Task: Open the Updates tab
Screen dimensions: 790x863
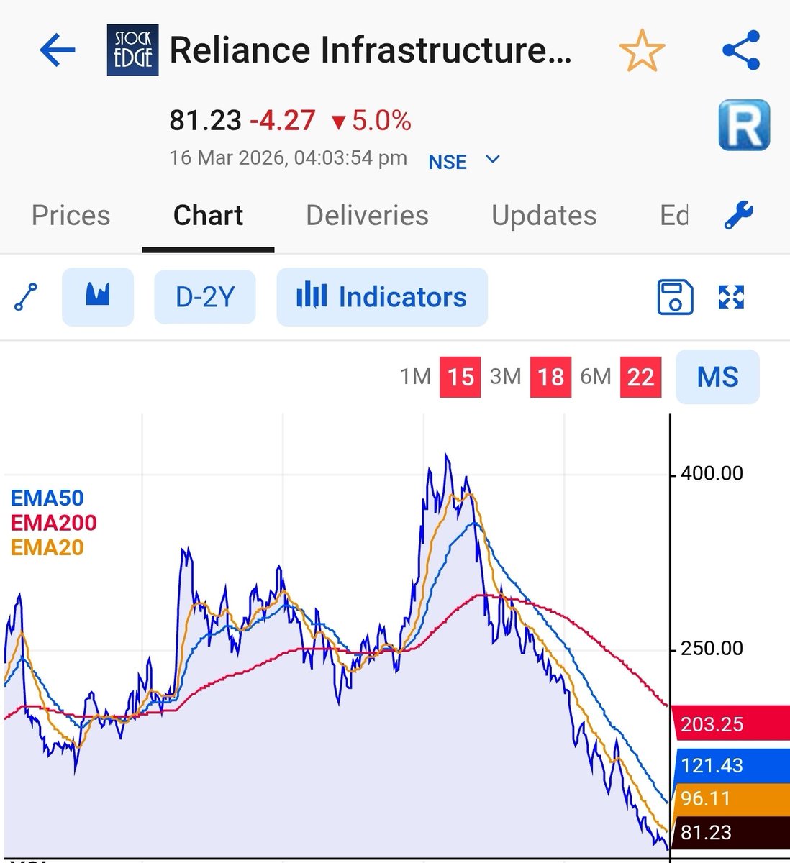Action: [544, 216]
